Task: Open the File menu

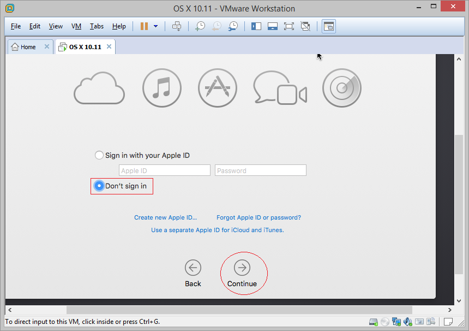Action: click(16, 26)
